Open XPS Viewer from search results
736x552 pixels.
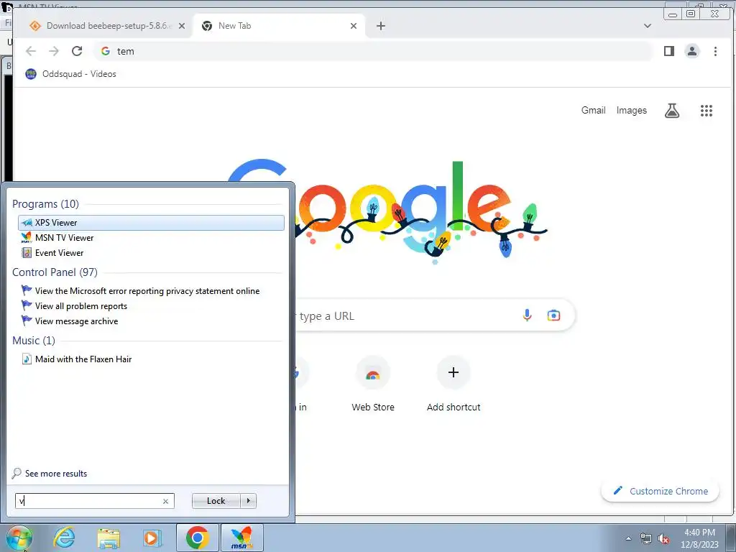pos(151,223)
